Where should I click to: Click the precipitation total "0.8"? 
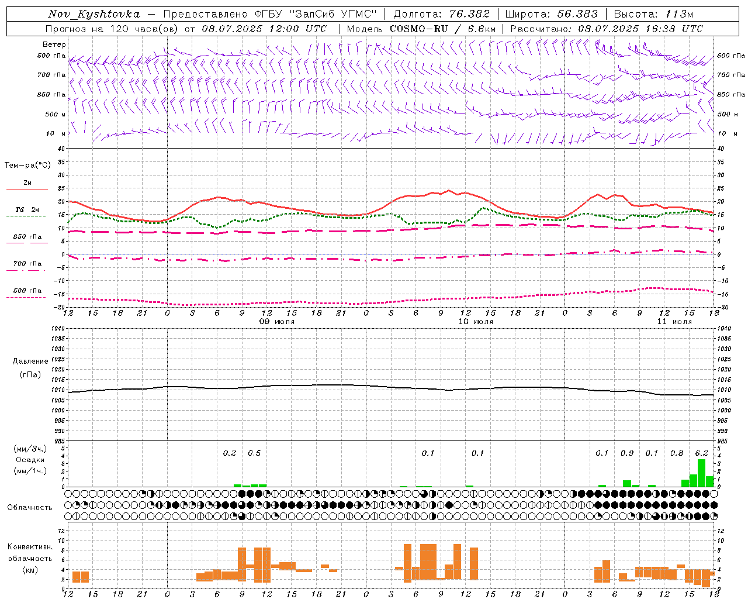677,453
